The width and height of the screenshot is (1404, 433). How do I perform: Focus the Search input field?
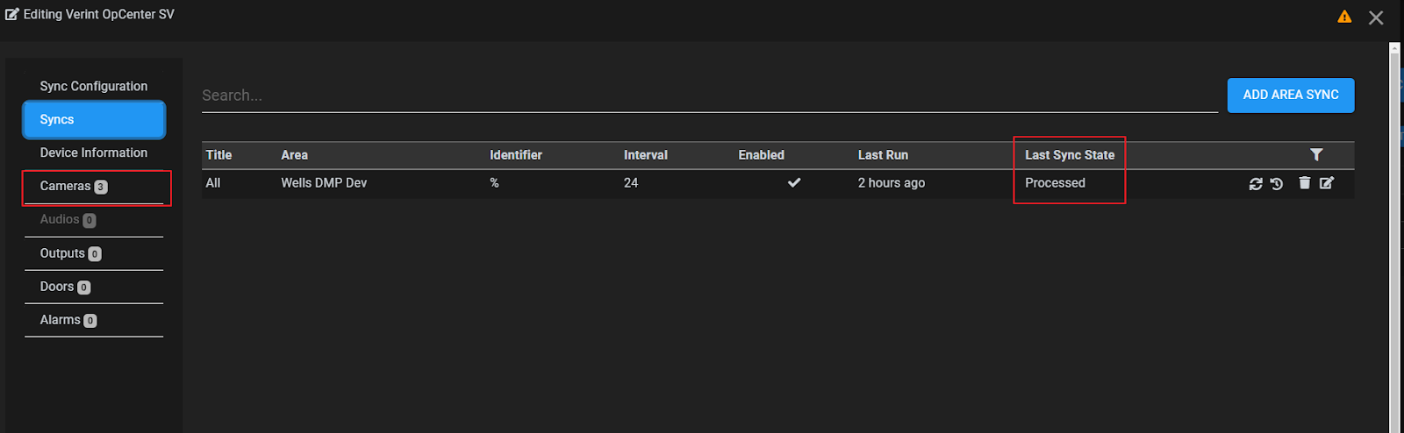tap(710, 96)
